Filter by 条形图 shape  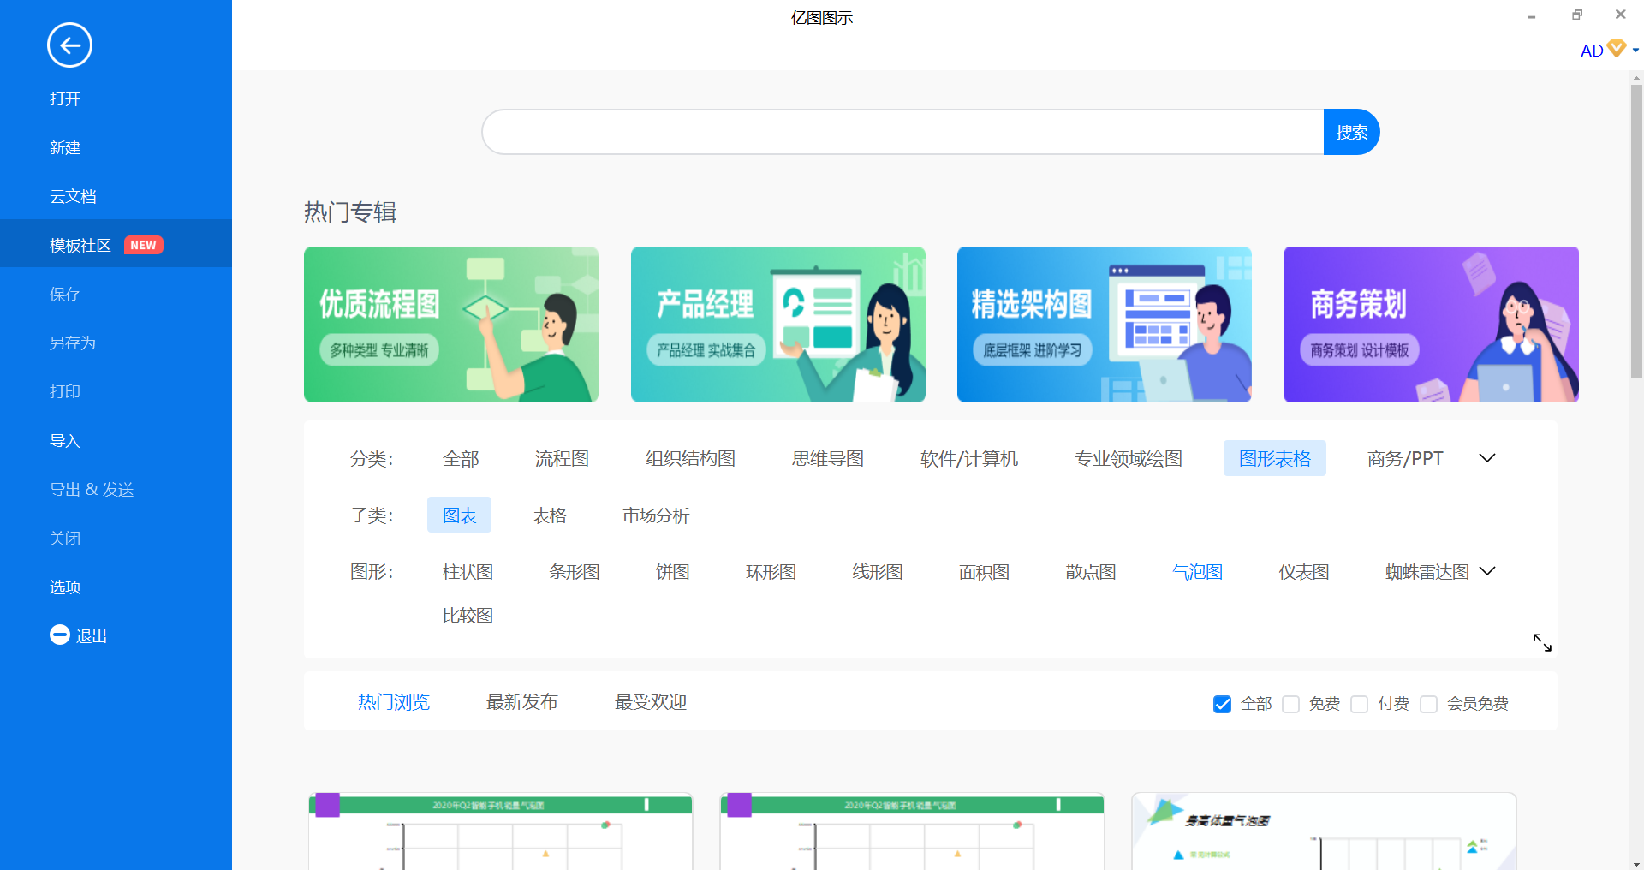coord(574,571)
